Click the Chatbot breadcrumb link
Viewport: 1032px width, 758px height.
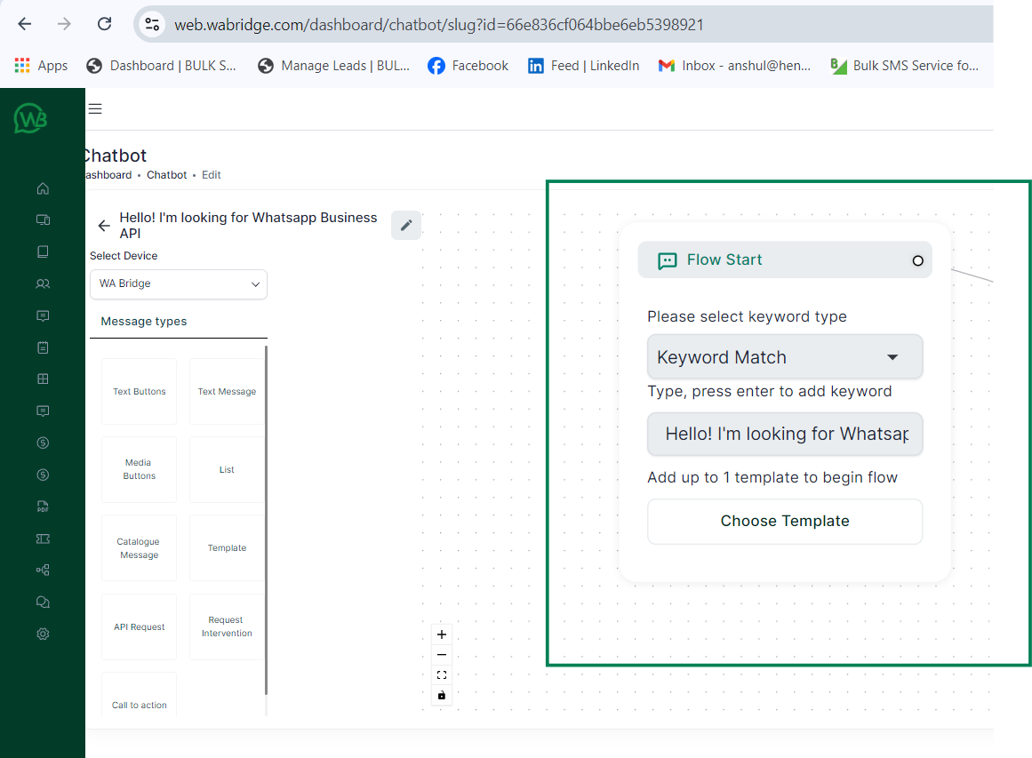166,175
